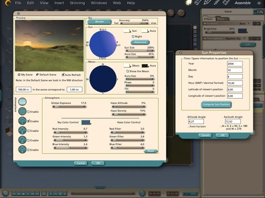The height and width of the screenshot is (198, 265).
Task: Collapse the Atmosphere section triangle
Action: point(205,39)
